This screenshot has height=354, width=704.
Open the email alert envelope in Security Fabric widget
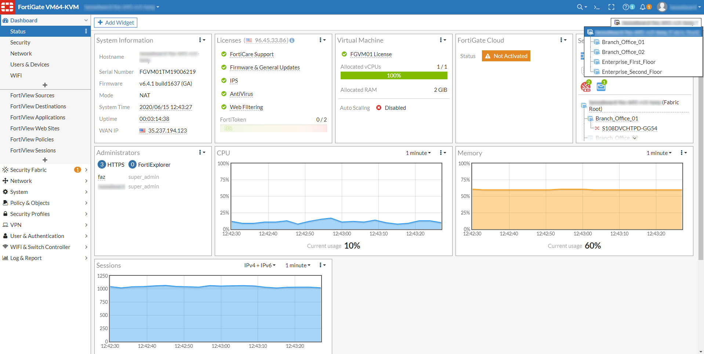(601, 86)
